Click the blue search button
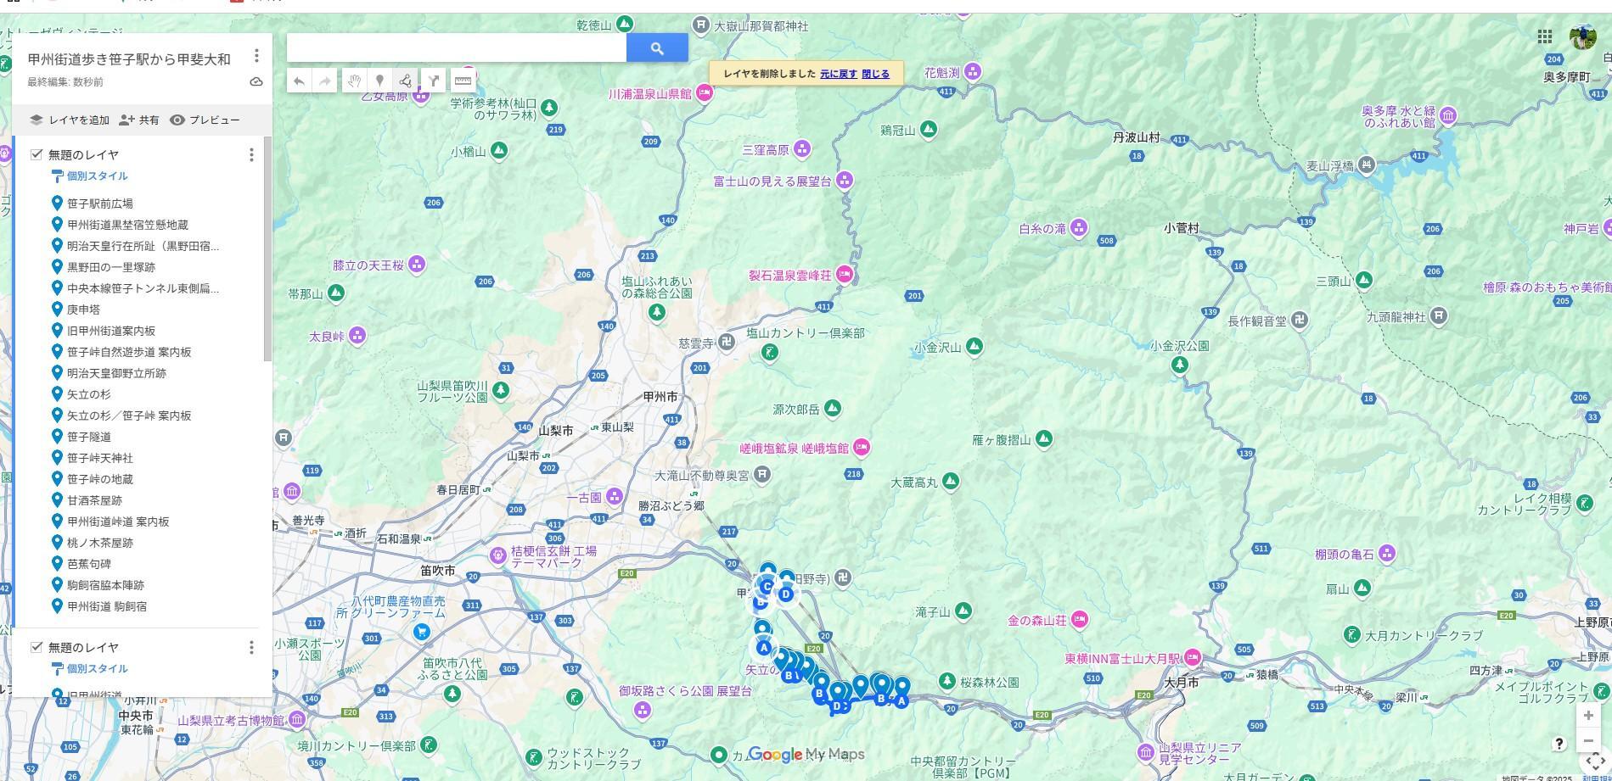This screenshot has height=781, width=1612. click(657, 48)
